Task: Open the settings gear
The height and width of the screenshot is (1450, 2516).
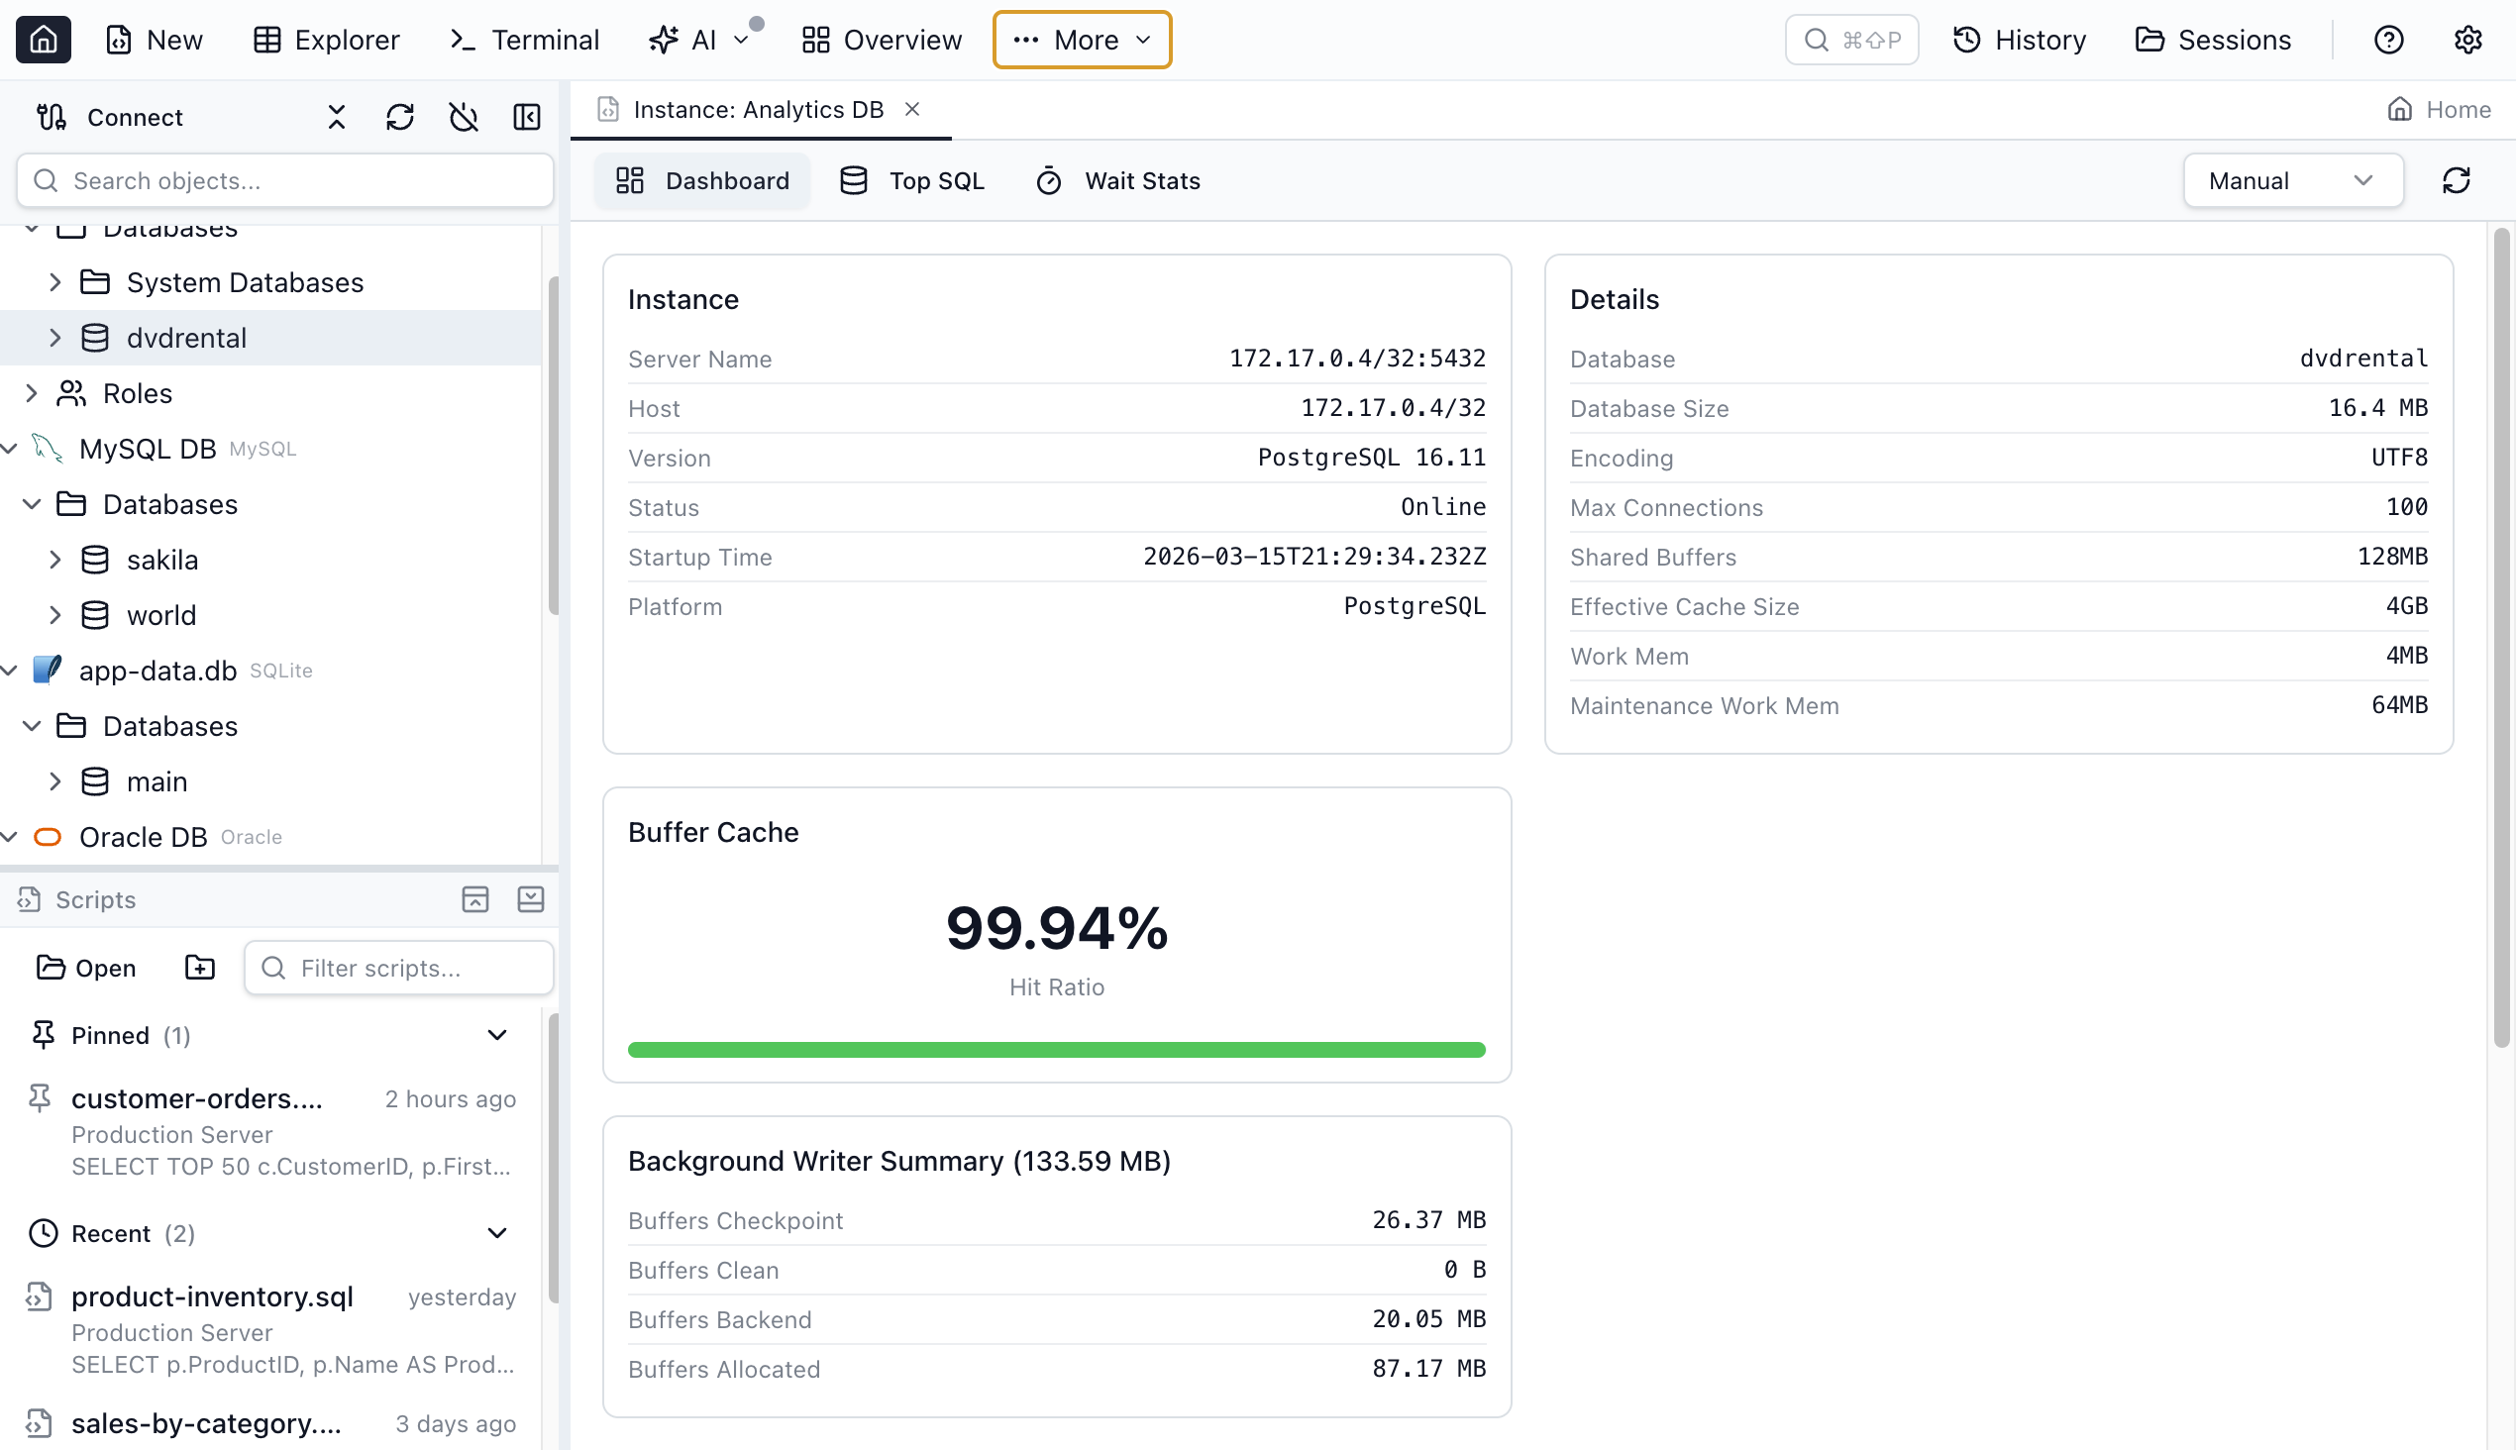Action: click(2467, 40)
